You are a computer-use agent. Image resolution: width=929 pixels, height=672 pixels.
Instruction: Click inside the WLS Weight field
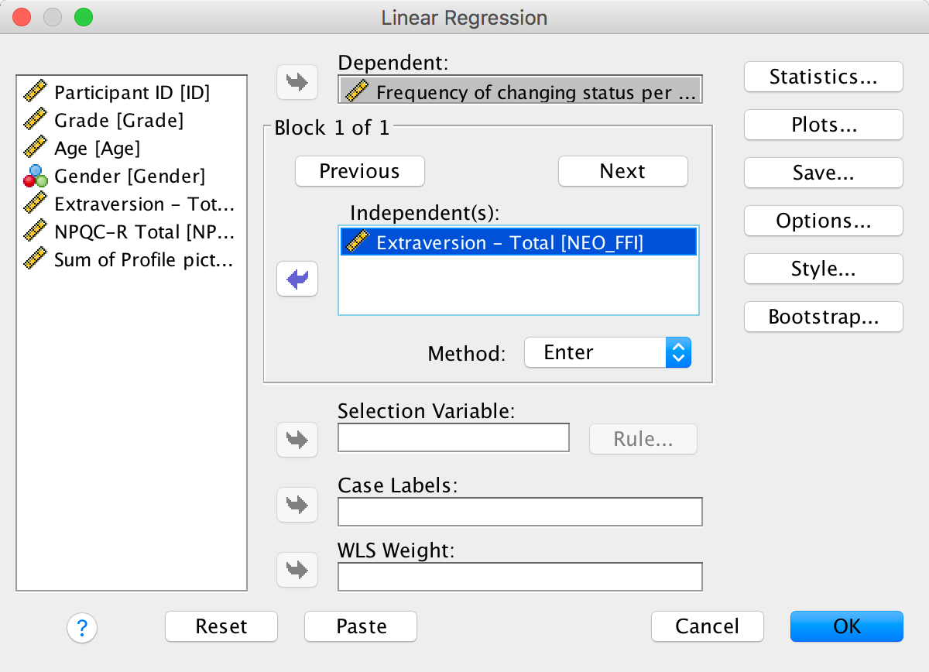coord(519,577)
